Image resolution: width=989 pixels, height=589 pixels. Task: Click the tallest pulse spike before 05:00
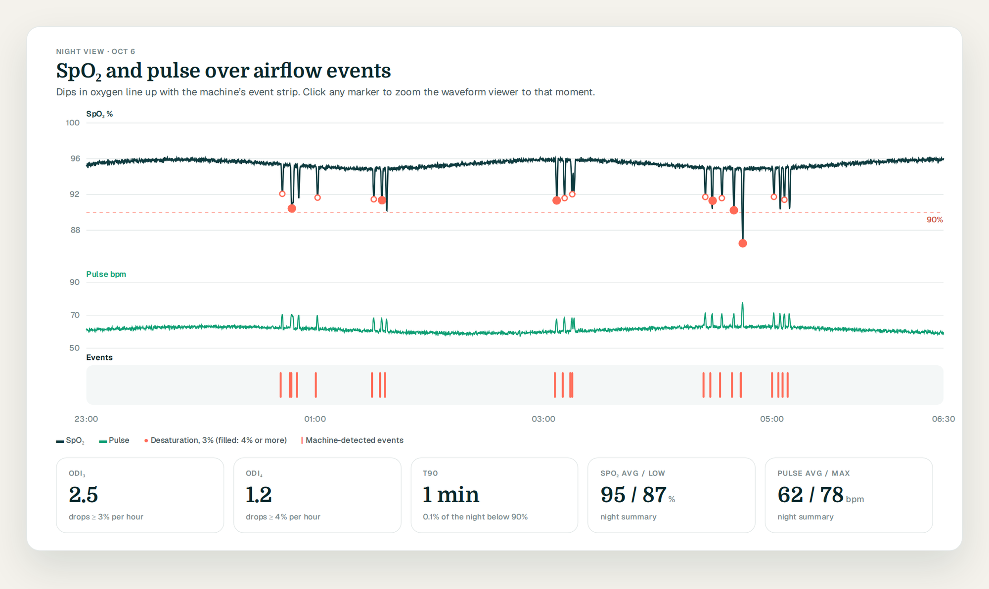click(742, 314)
